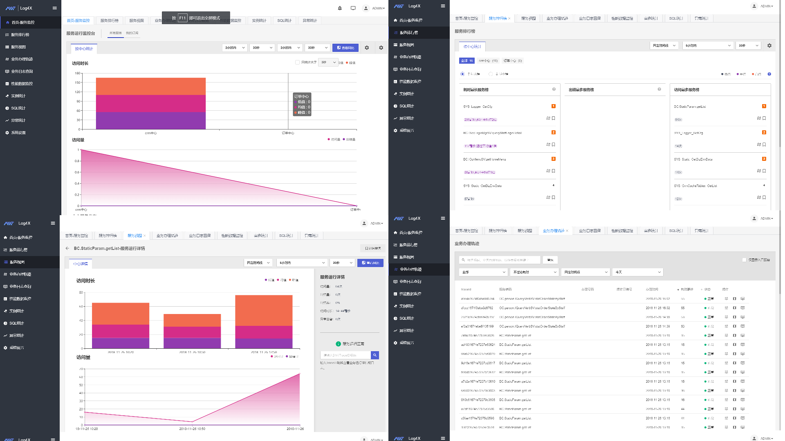
Task: Select 所有服务 sub-tab
Action: (116, 33)
